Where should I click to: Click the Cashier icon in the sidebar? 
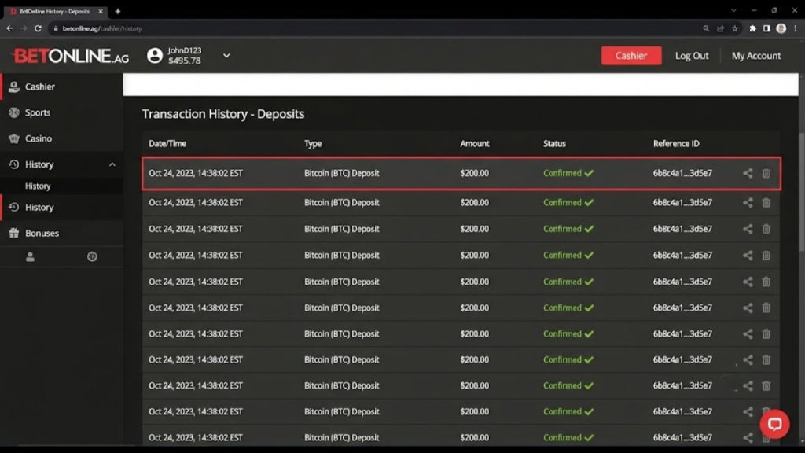tap(14, 87)
